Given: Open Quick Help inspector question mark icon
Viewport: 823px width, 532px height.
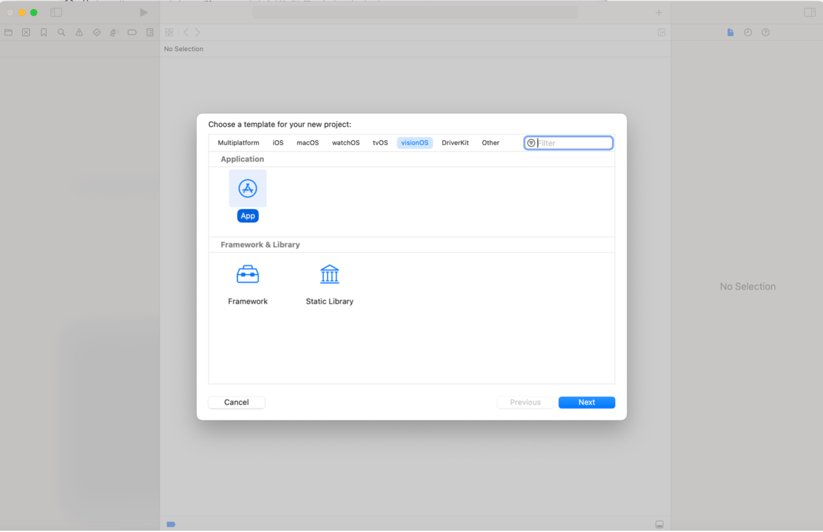Looking at the screenshot, I should [765, 32].
